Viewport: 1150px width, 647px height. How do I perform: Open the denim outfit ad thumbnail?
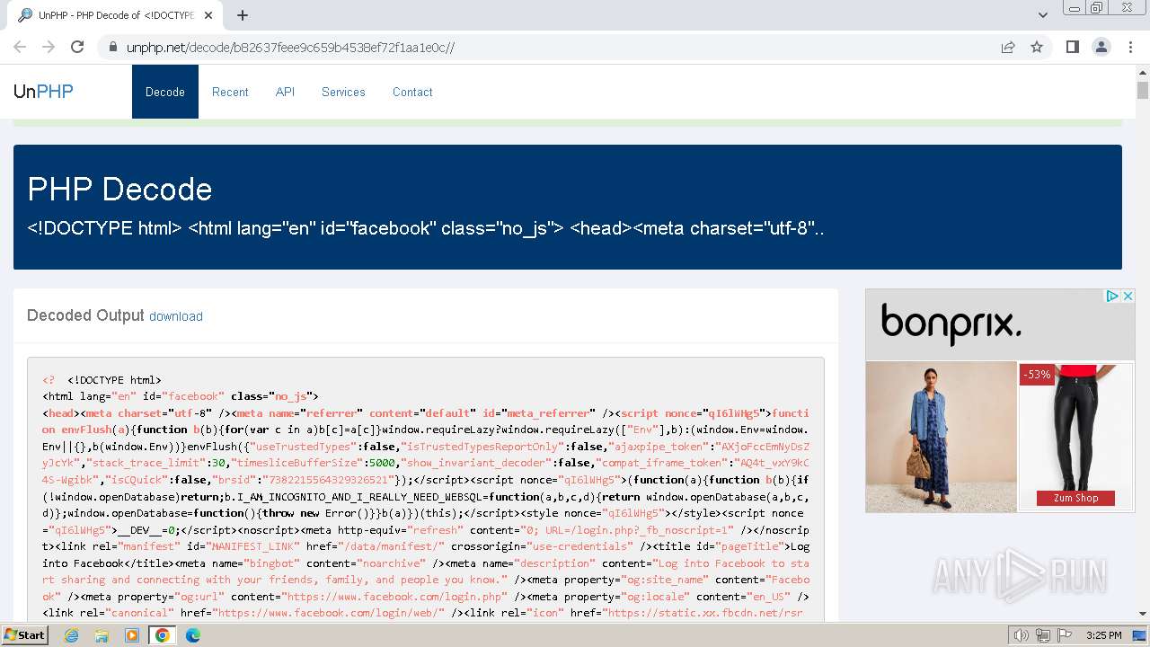(941, 437)
